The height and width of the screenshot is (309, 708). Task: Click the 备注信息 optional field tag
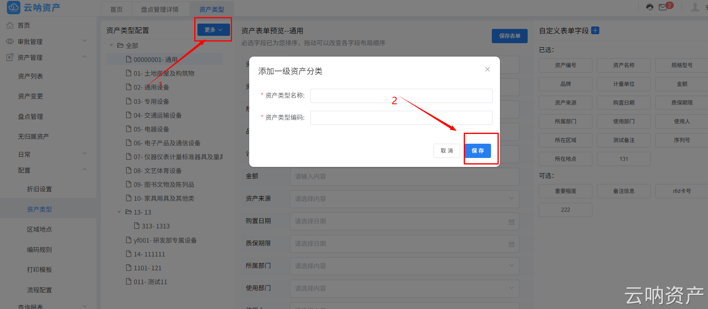[624, 191]
